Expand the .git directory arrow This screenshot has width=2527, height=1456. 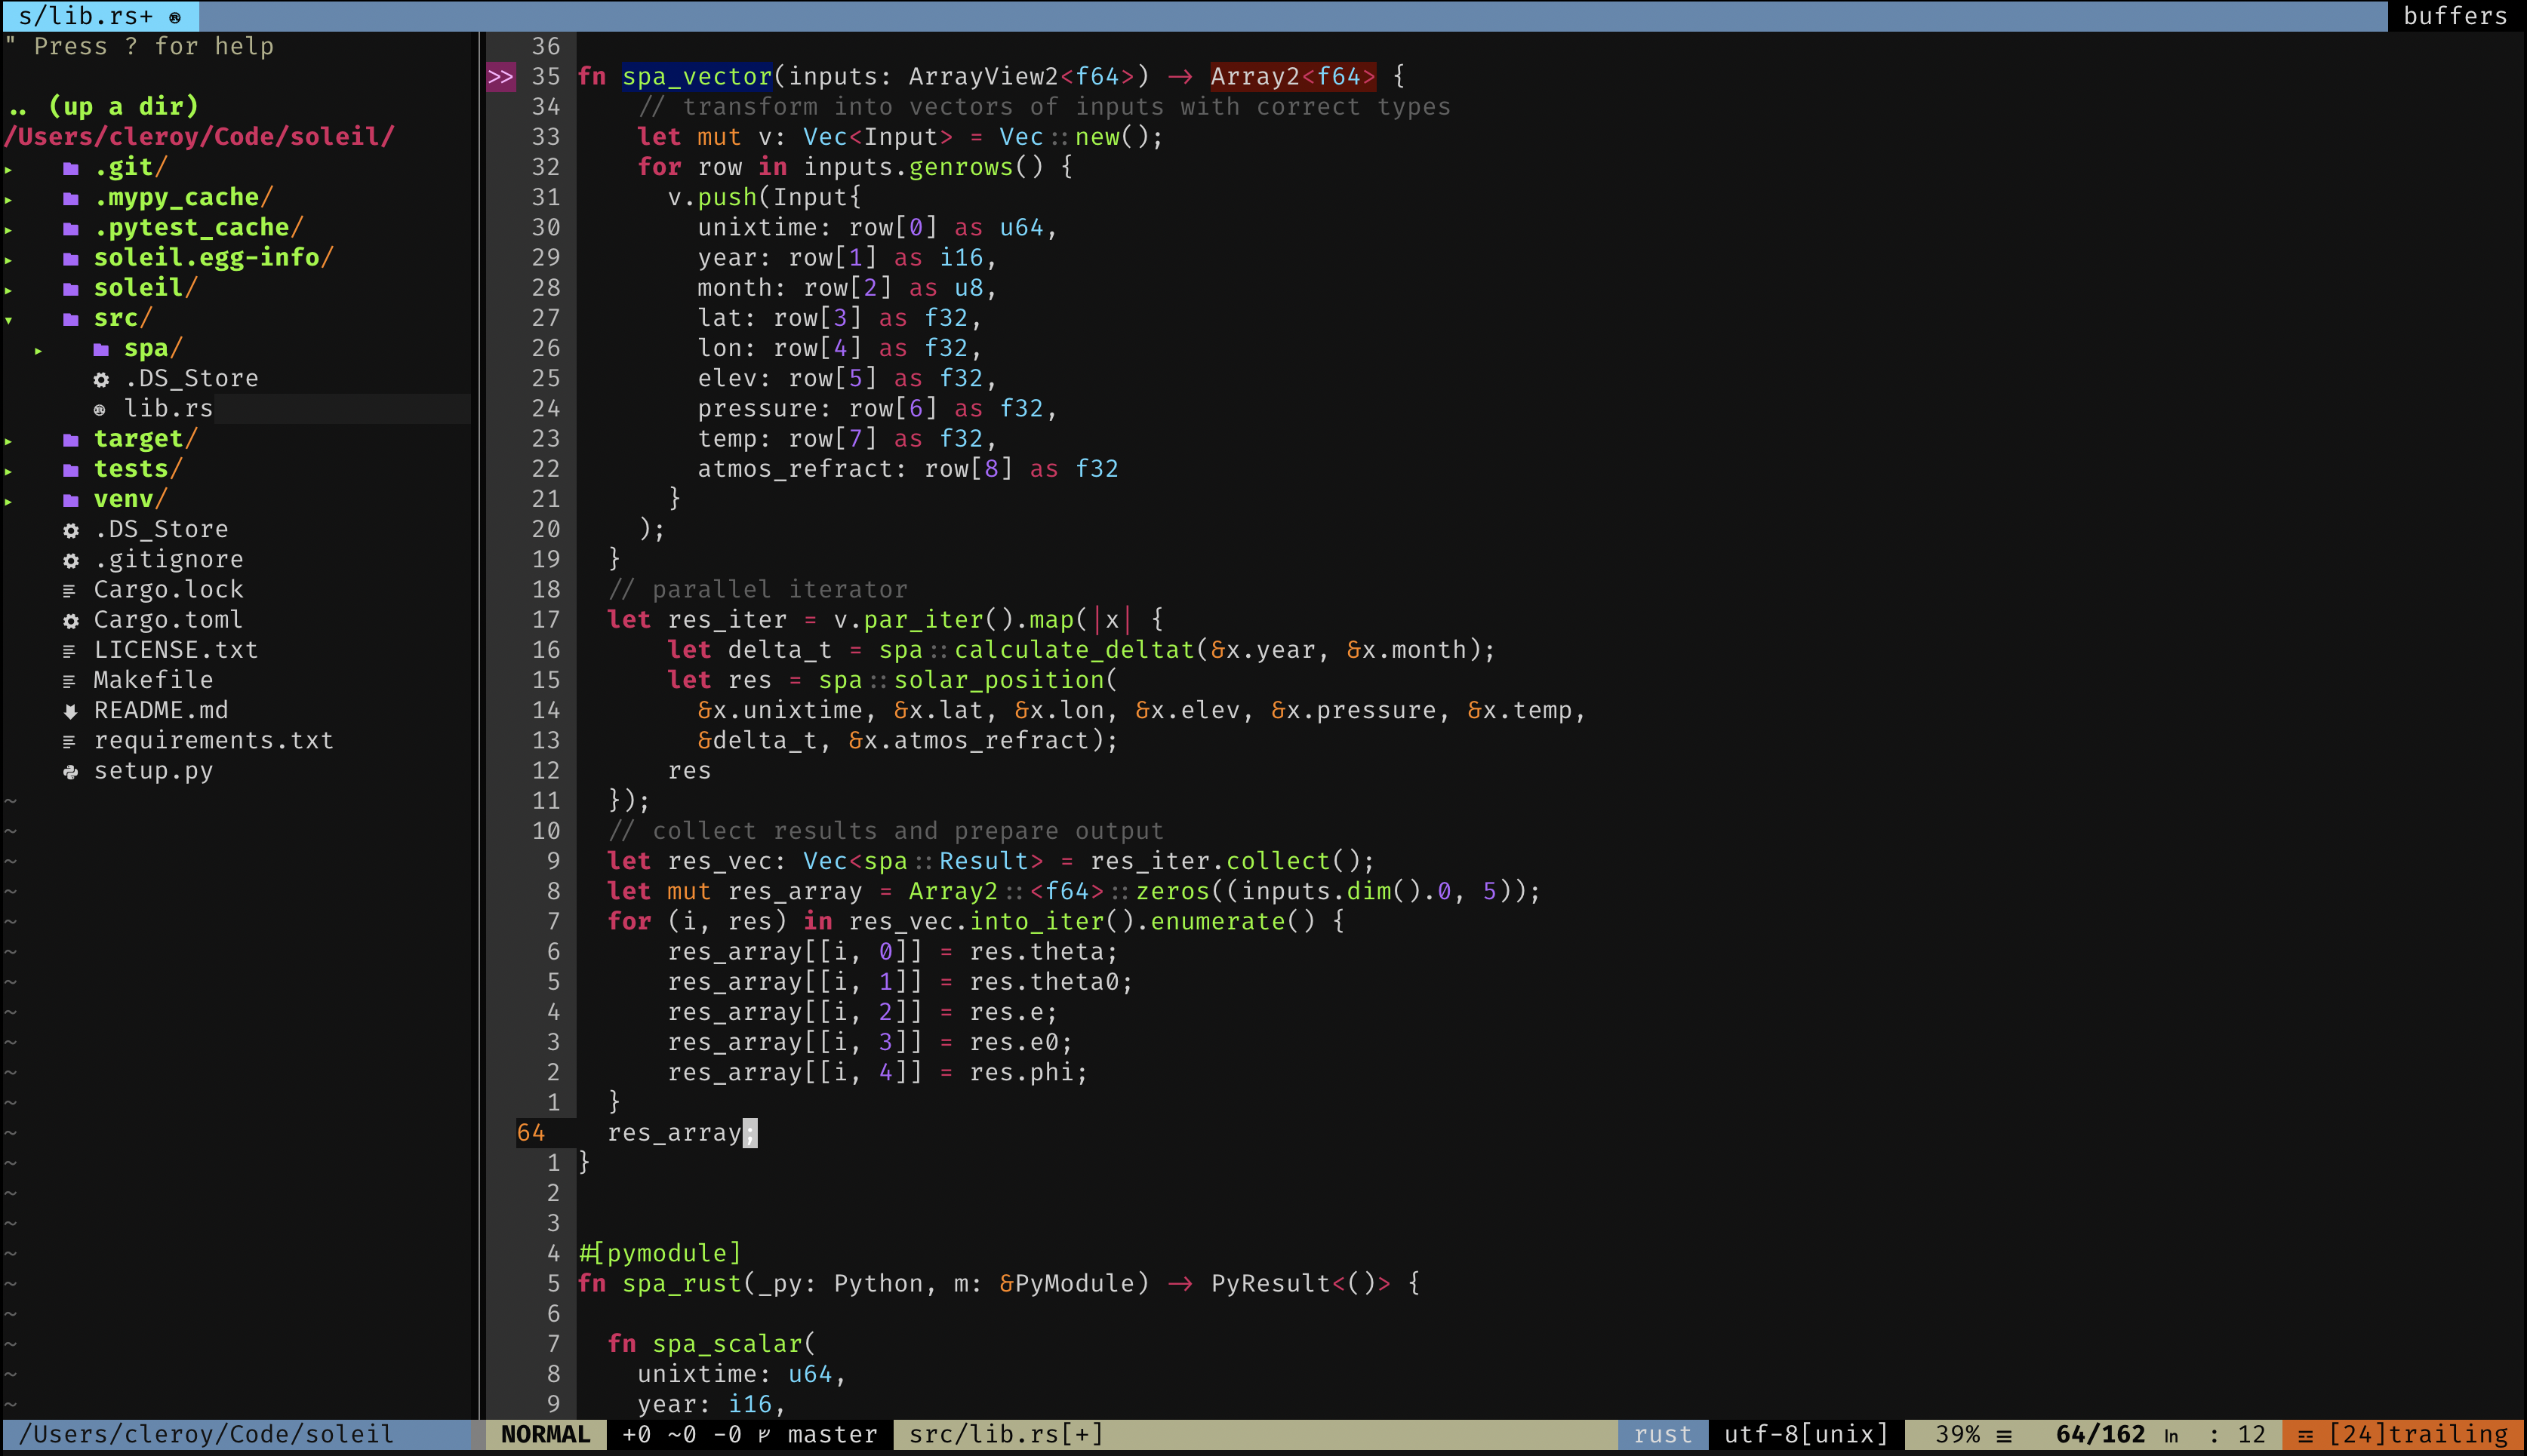click(x=9, y=169)
